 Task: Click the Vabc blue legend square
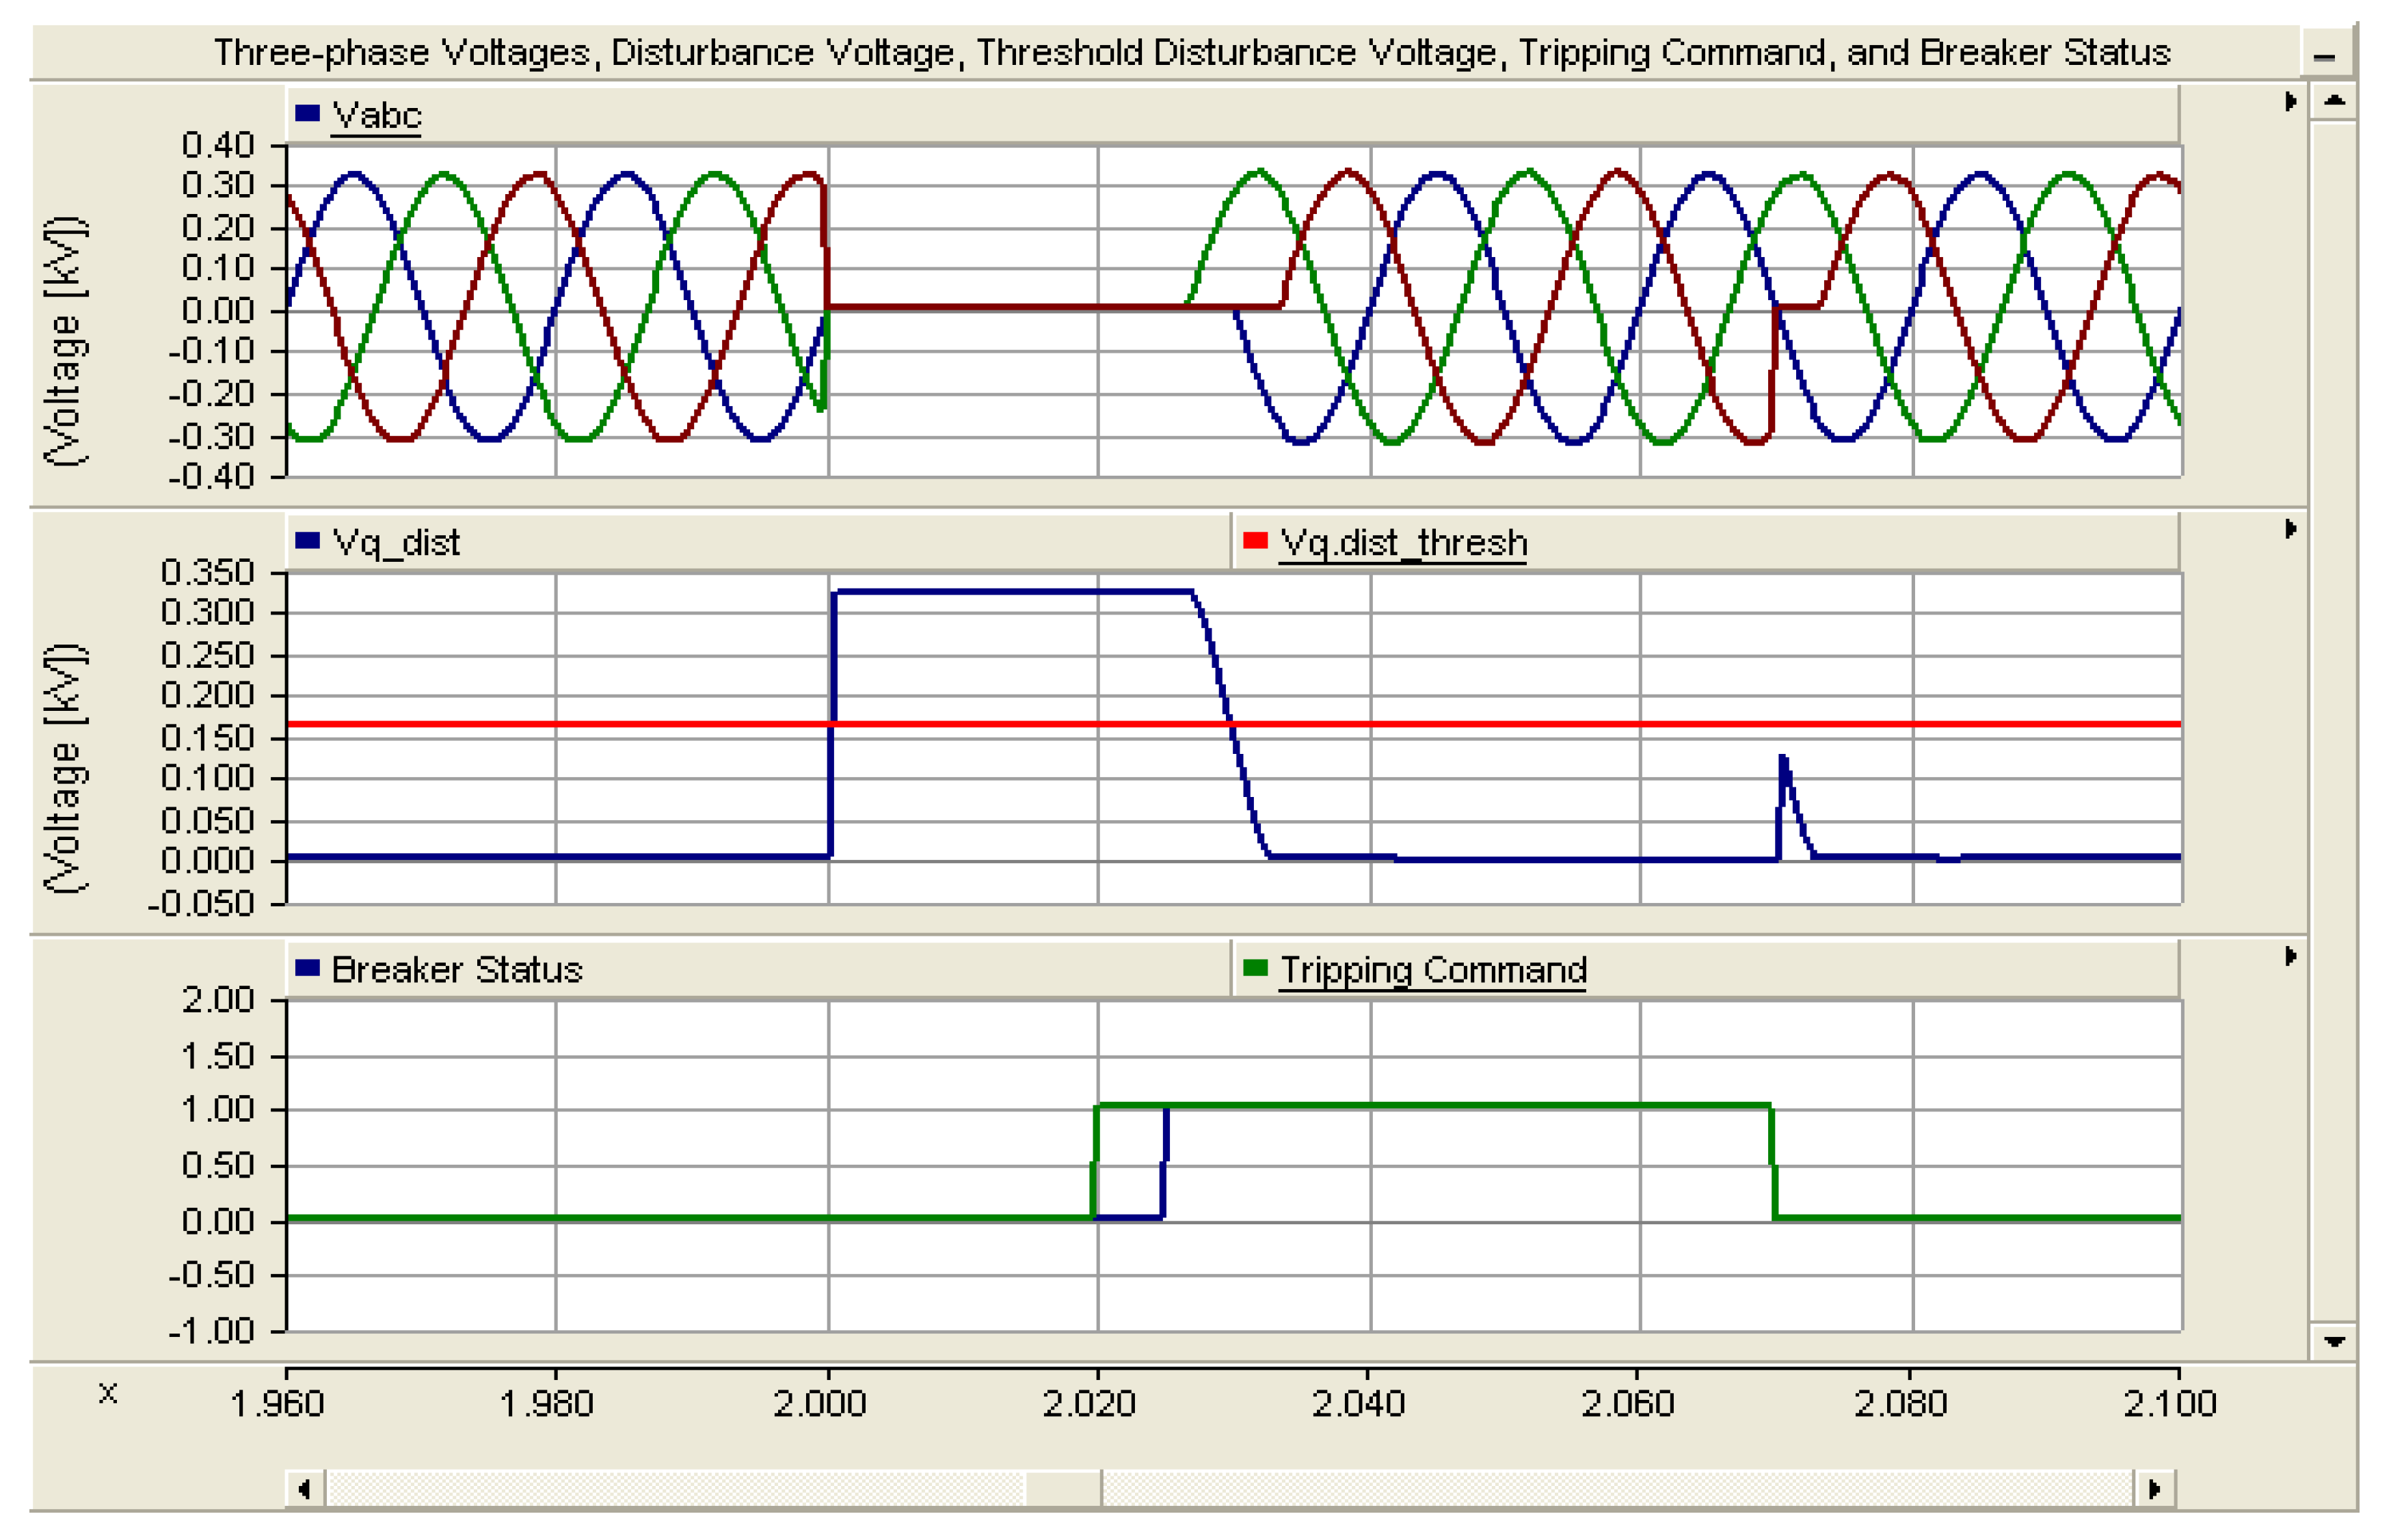click(x=307, y=113)
